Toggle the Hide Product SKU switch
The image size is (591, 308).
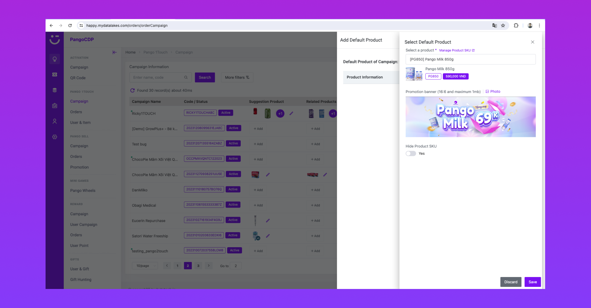[x=411, y=154]
